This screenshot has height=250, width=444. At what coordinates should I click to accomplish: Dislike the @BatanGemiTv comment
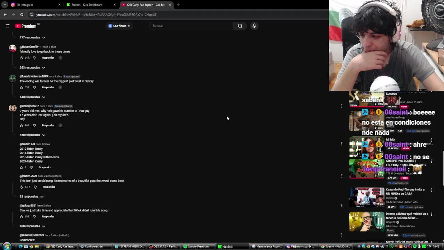(x=34, y=58)
